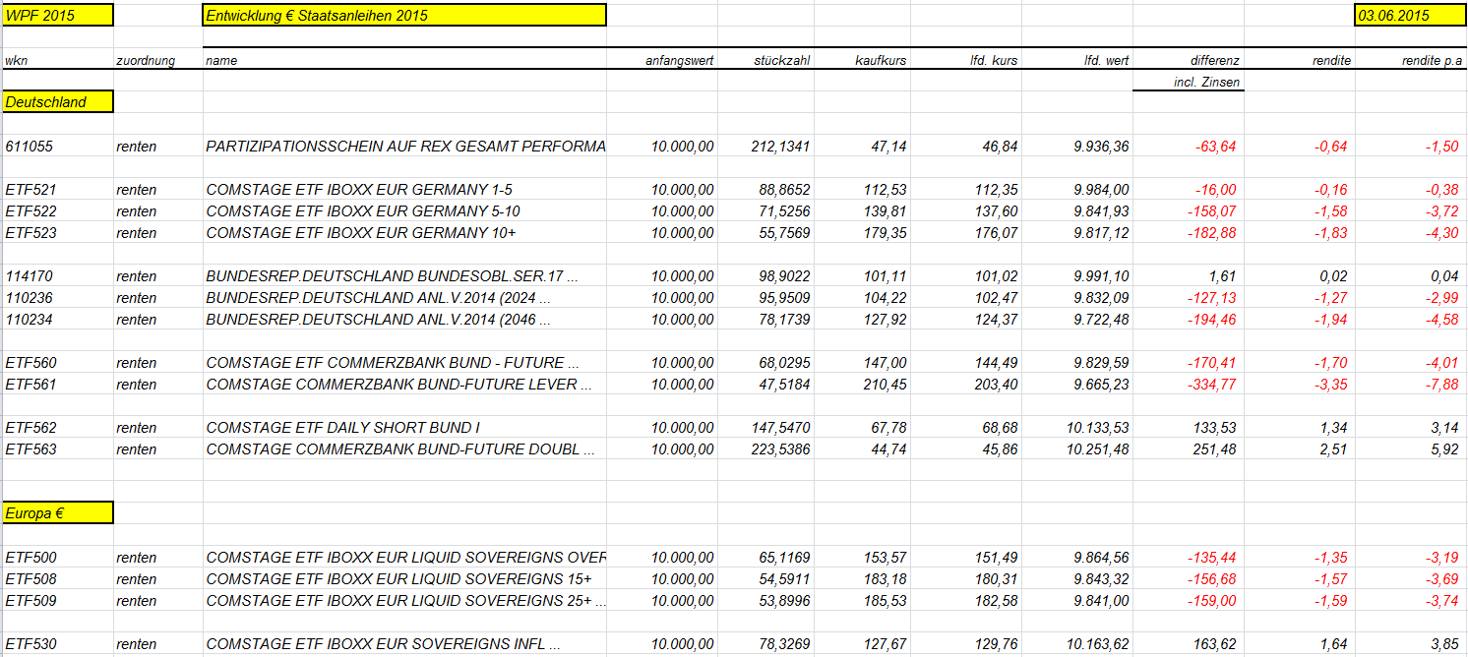Screen dimensions: 1468x657
Task: Select IBOXX EUR LIQUID SOVEREIGNS OVER cell
Action: [404, 558]
